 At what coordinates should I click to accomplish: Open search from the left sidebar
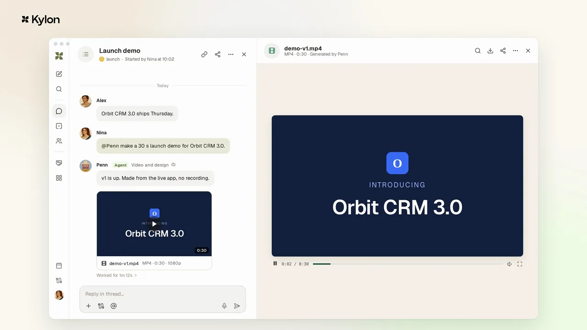tap(59, 89)
